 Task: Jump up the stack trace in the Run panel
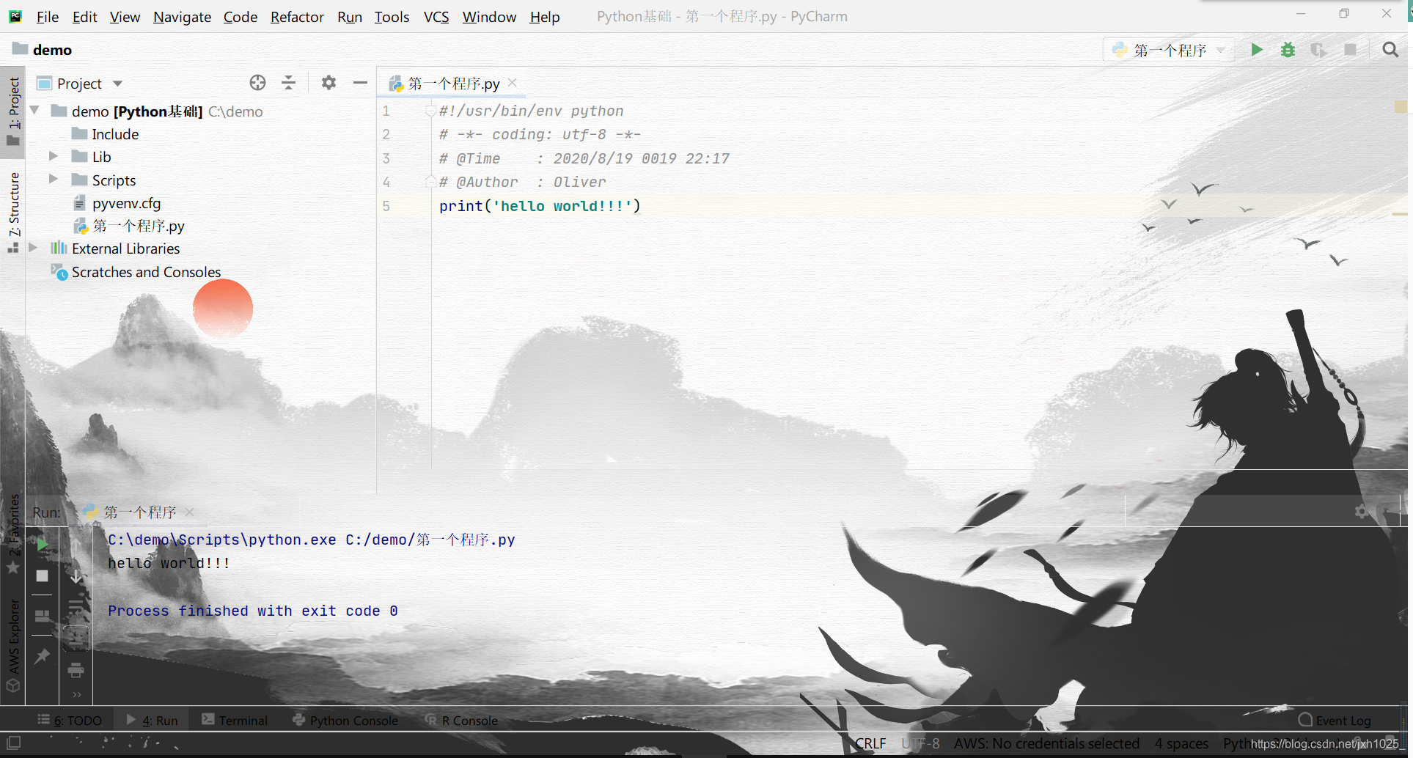[76, 545]
